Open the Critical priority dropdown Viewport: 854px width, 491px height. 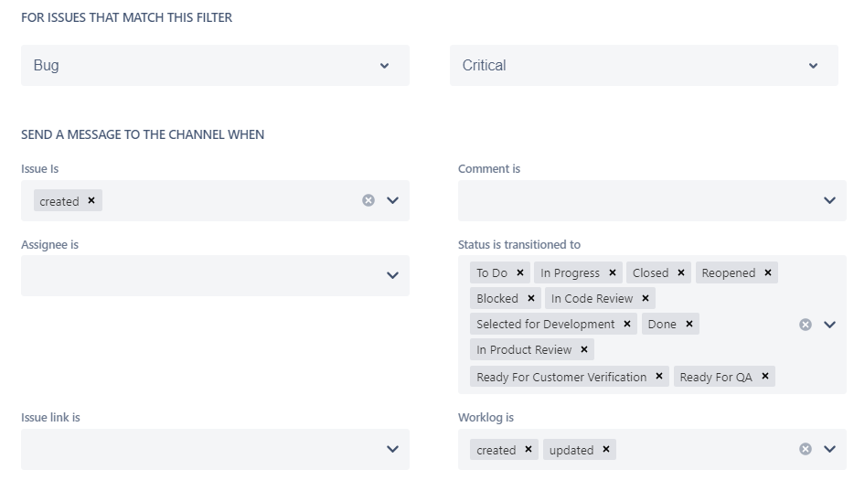[644, 65]
